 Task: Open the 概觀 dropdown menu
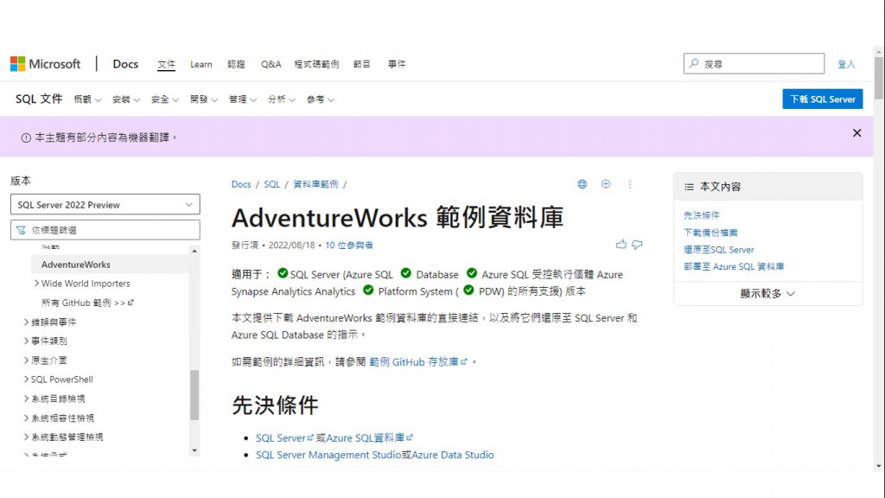[x=87, y=99]
